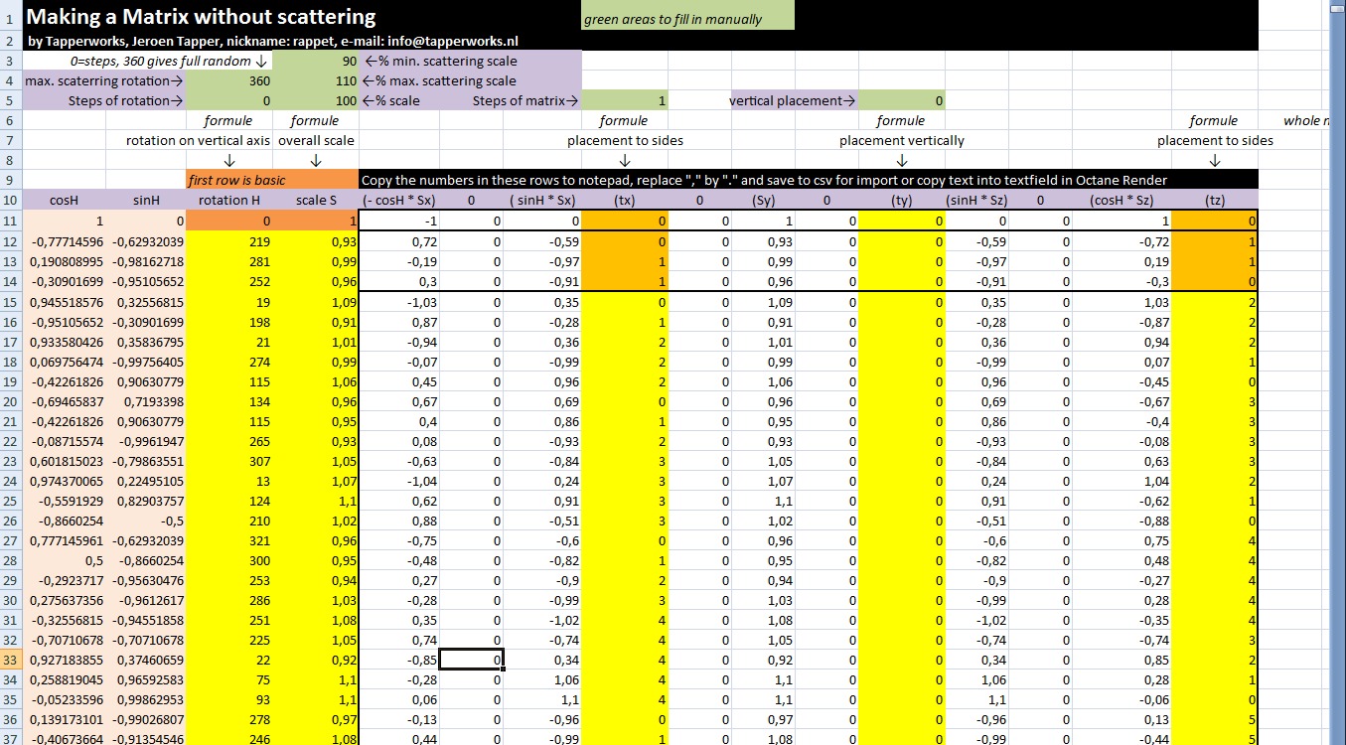Select the '% min. scattering scale' label
Viewport: 1346px width, 745px height.
[439, 61]
